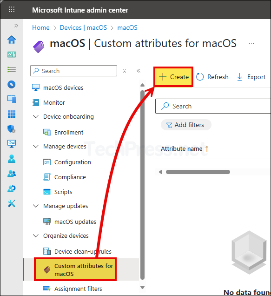
Task: Click the macOS updates item icon
Action: [x=47, y=222]
